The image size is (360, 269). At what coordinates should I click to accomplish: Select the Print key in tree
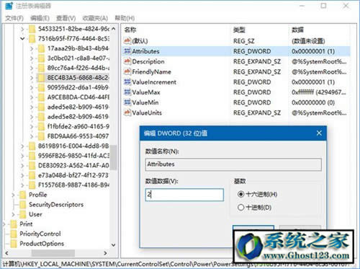(x=26, y=224)
